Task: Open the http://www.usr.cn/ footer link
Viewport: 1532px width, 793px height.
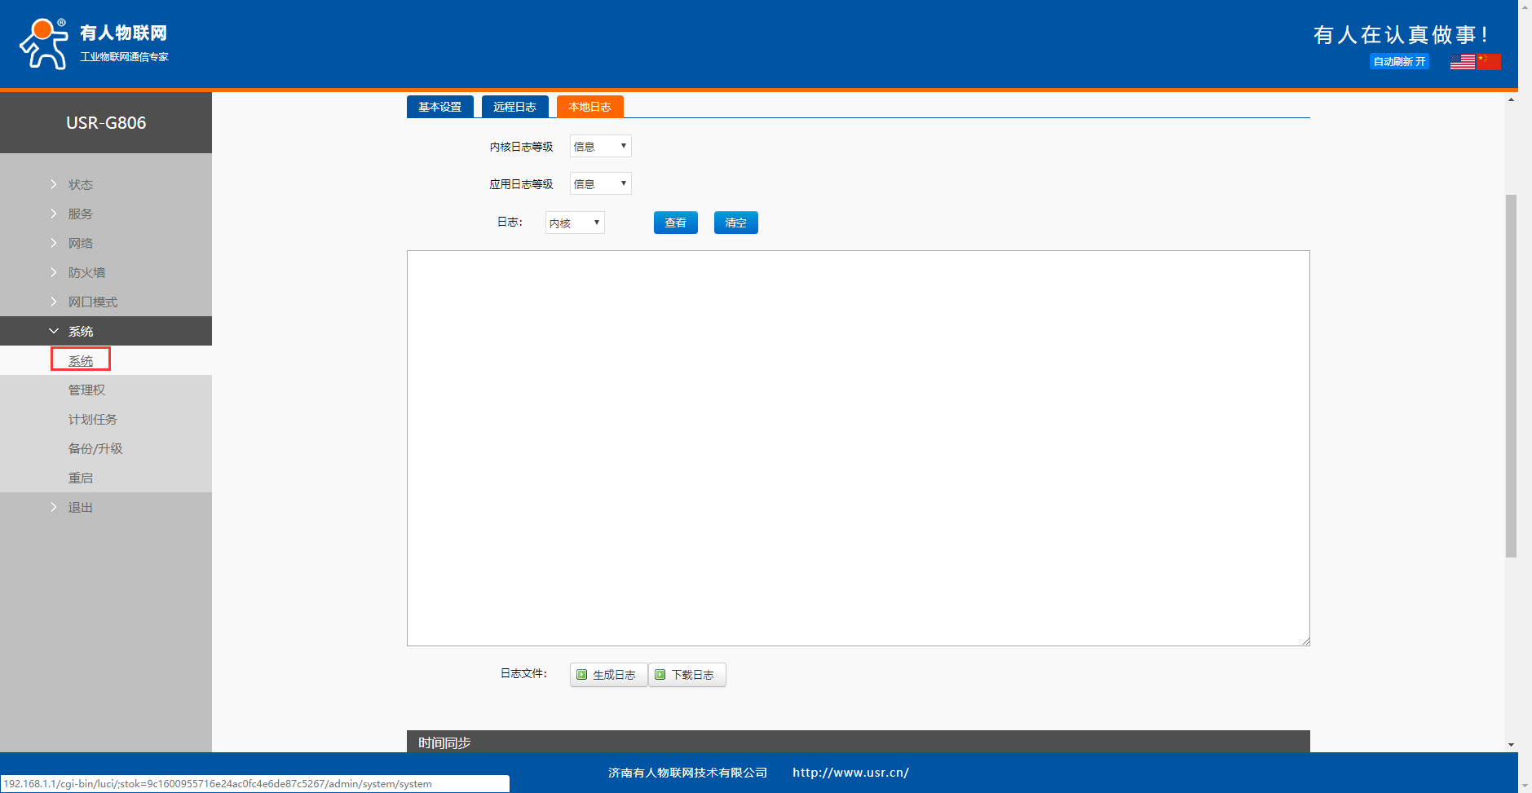Action: (850, 773)
